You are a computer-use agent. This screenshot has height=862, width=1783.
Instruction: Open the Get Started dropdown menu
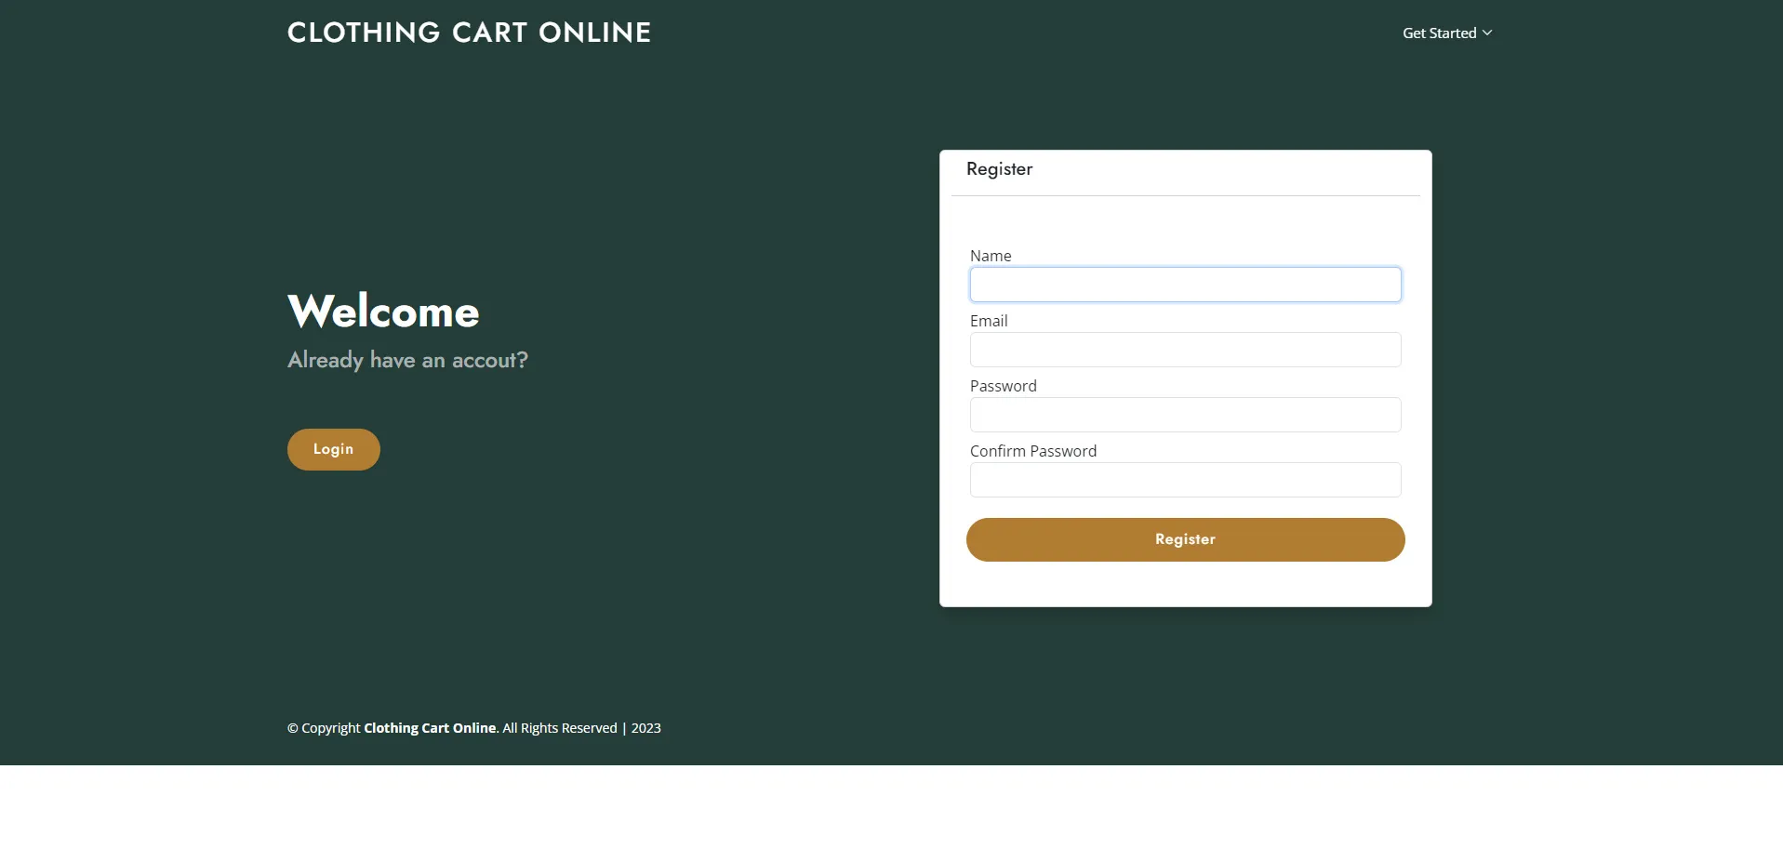(x=1447, y=33)
